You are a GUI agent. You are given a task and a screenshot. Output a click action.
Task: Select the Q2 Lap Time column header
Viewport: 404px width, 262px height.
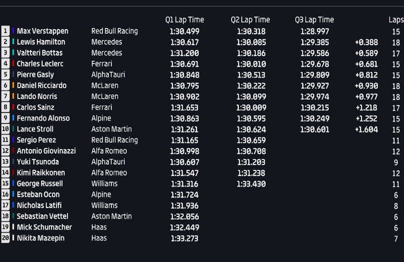250,20
